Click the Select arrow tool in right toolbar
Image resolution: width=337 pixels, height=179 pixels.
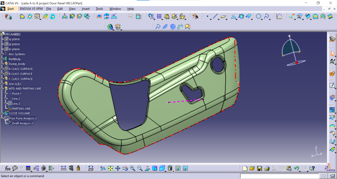[x=332, y=54]
